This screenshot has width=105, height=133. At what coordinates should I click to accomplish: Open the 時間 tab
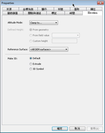coord(73,13)
